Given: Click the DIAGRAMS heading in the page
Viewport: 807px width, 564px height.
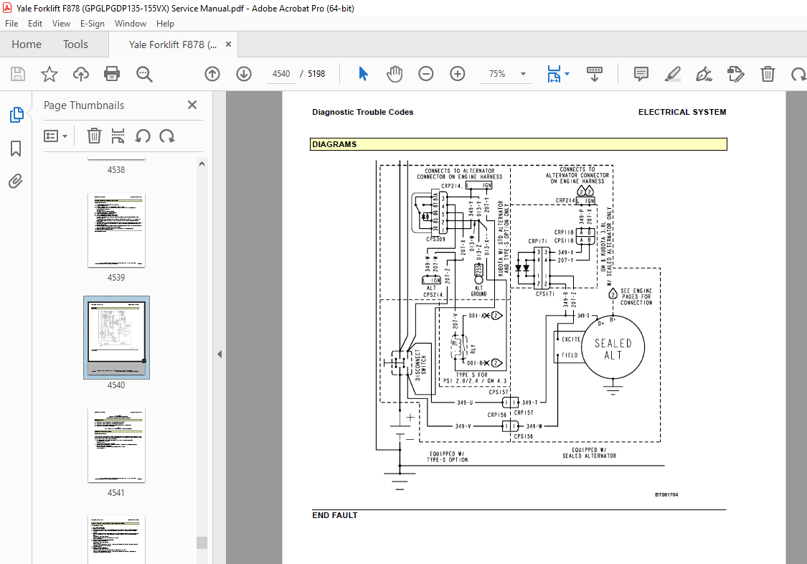Looking at the screenshot, I should point(334,145).
